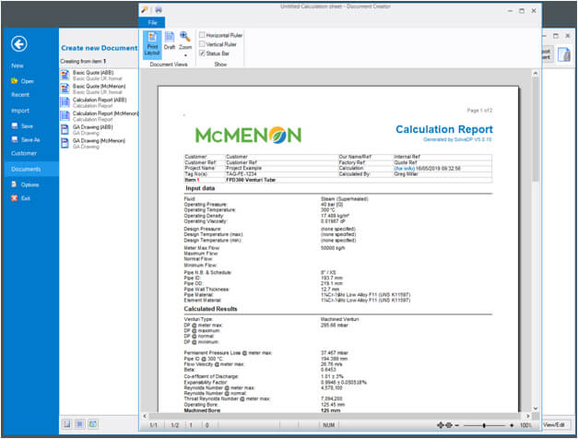
Task: Click the 'Input data' section heading
Action: point(200,188)
